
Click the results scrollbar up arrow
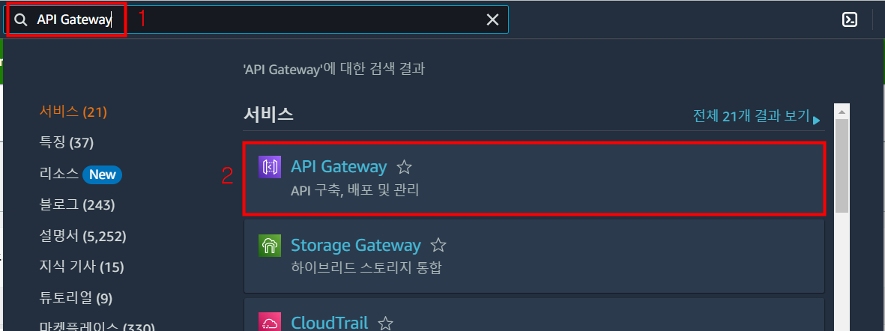tap(842, 111)
